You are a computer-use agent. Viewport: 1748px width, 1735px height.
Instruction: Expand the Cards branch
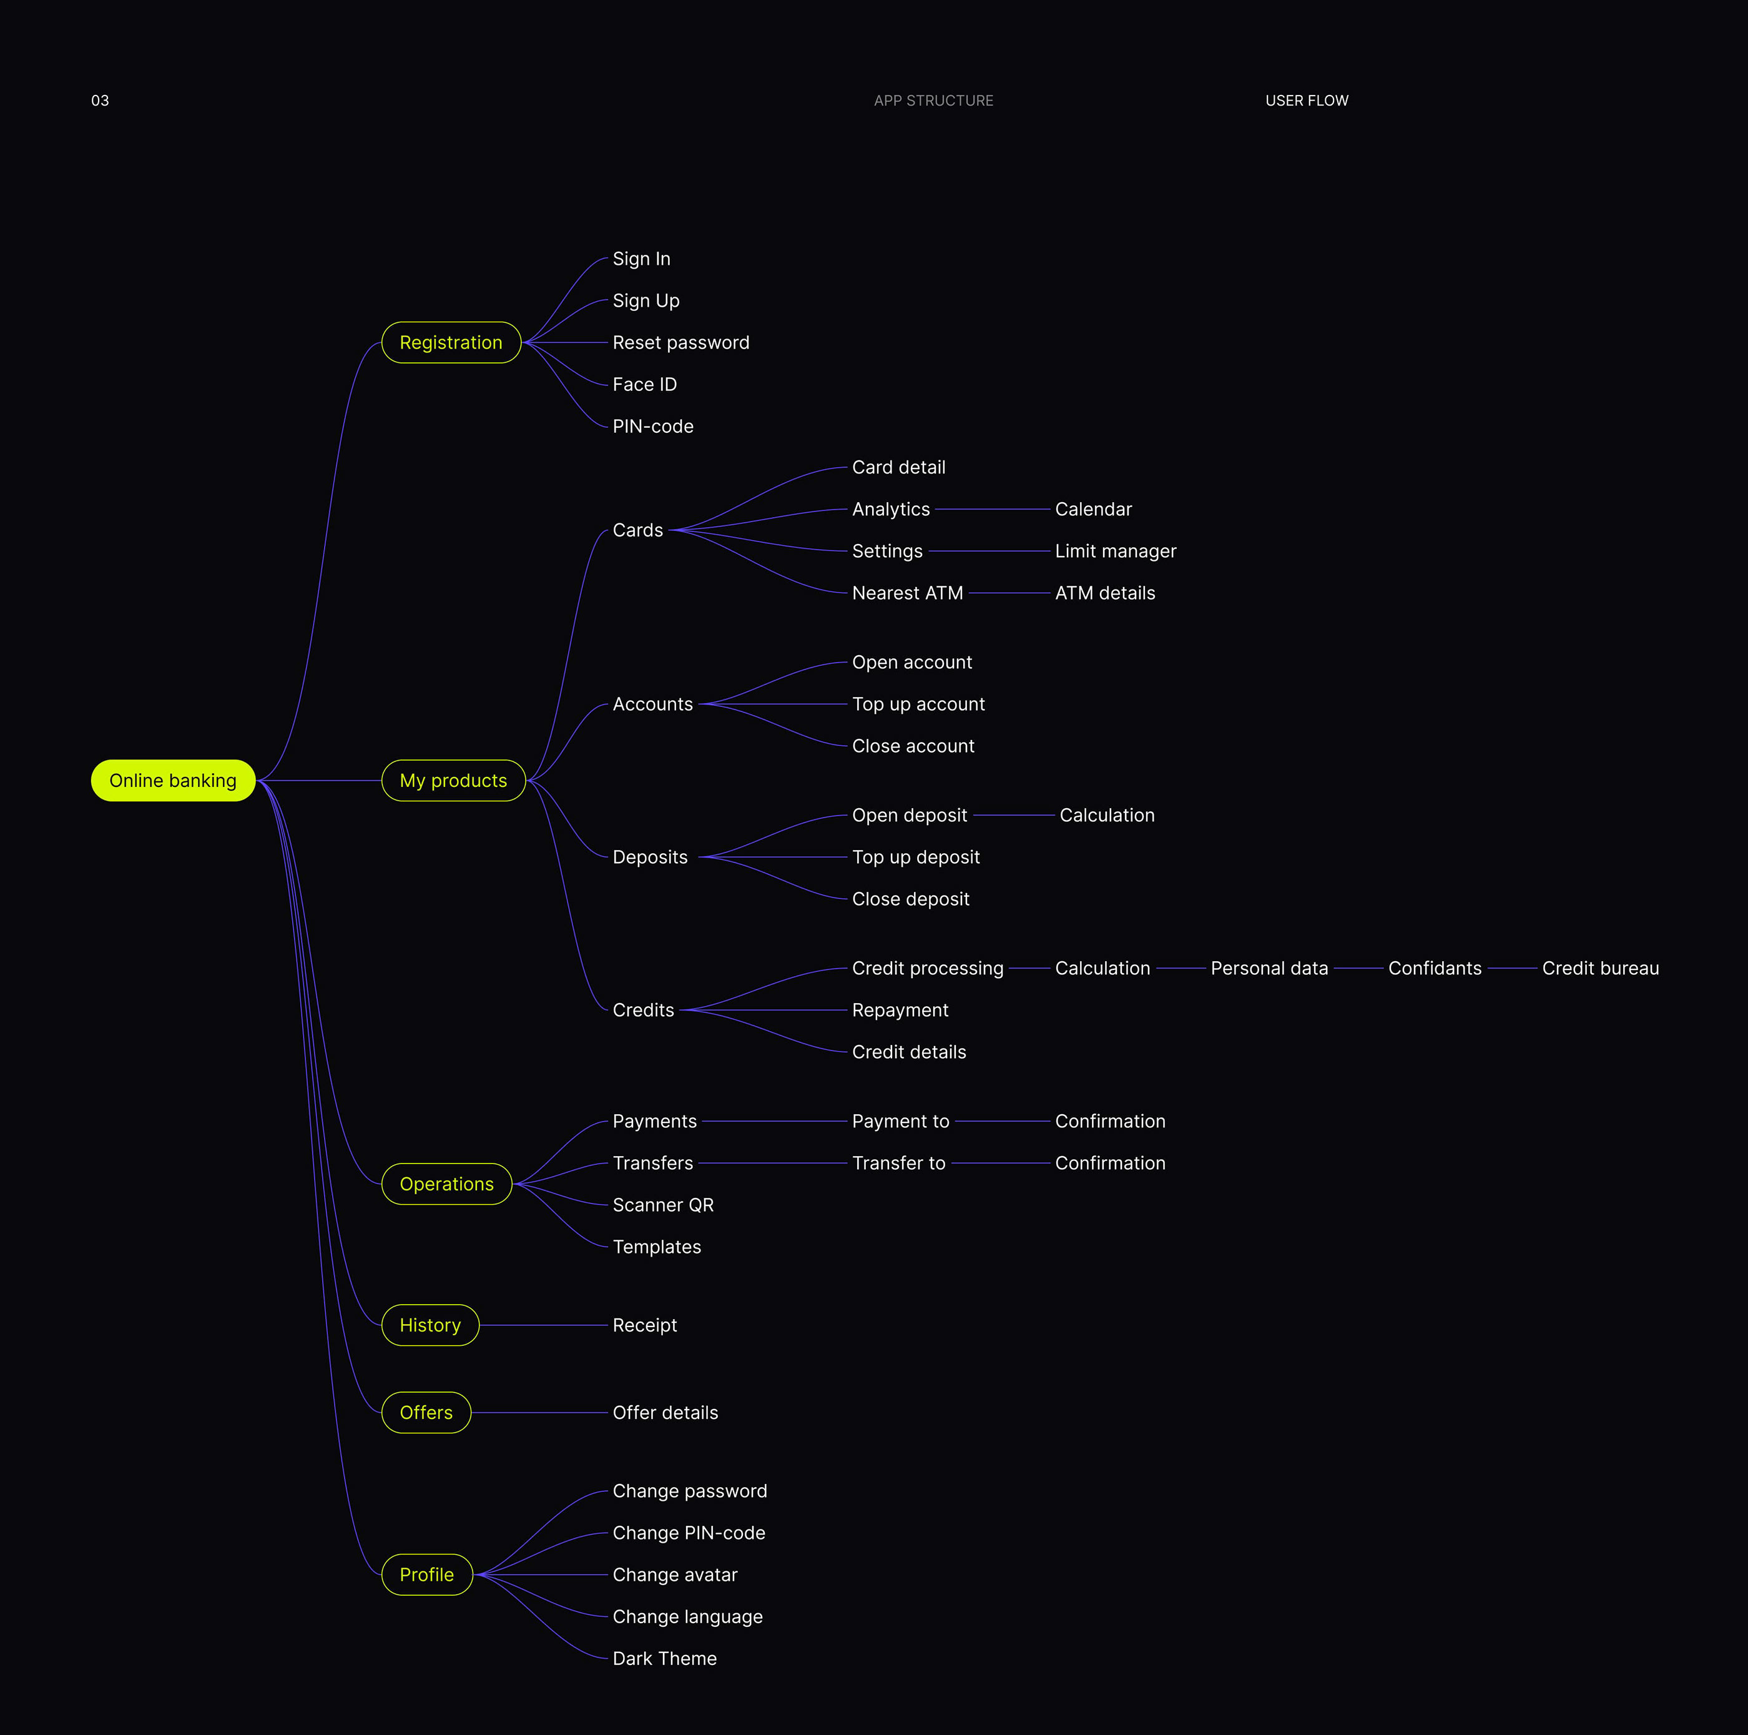637,530
